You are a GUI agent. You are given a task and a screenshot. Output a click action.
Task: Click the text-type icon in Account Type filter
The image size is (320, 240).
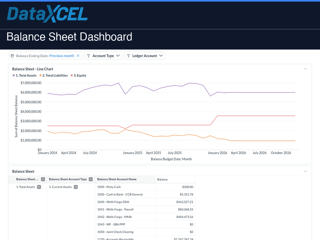88,56
